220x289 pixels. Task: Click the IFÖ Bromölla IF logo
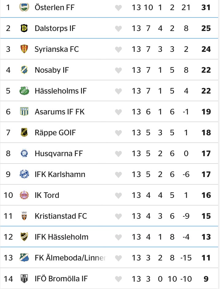click(24, 279)
